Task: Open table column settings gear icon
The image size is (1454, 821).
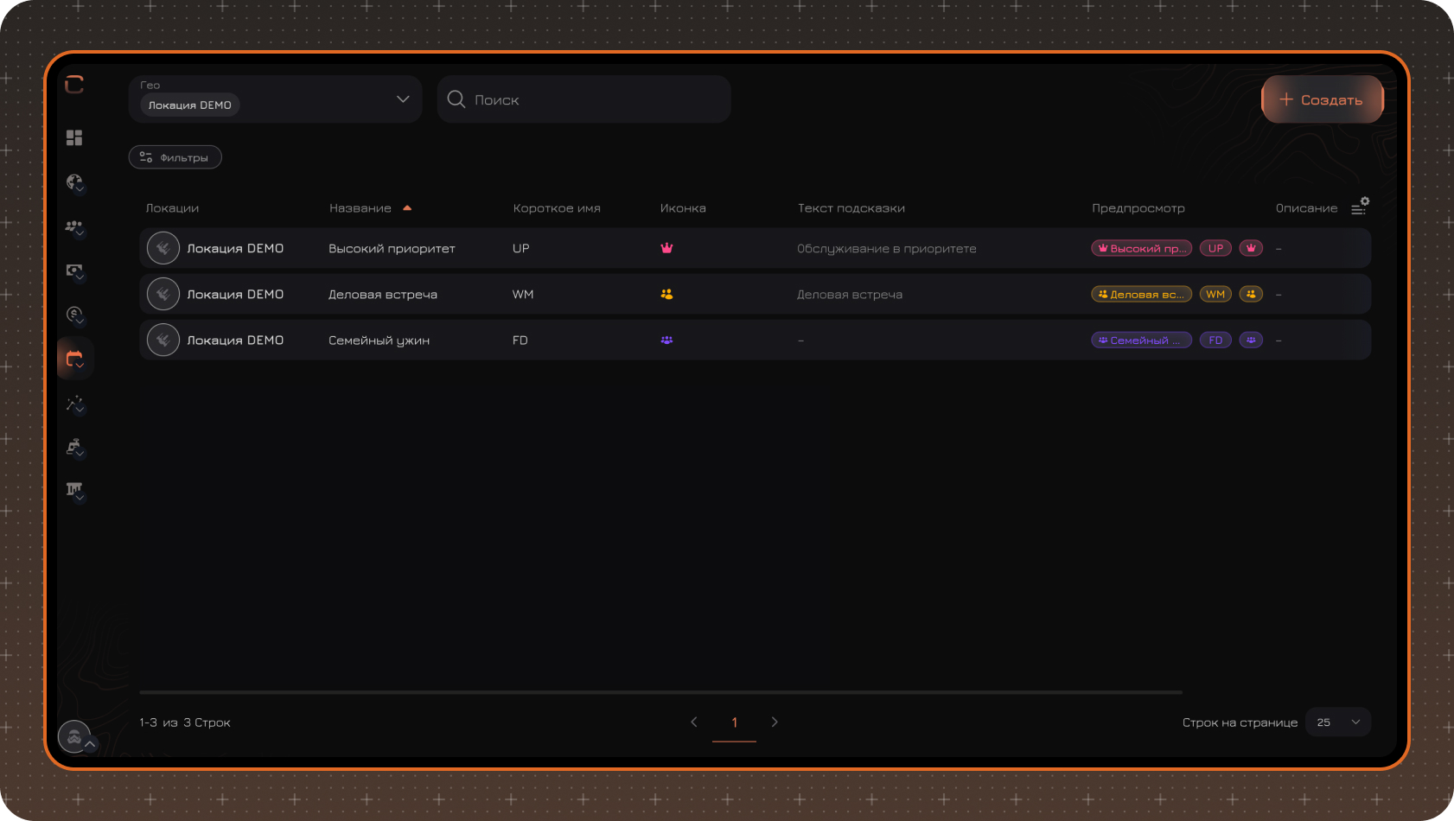Action: [x=1360, y=207]
